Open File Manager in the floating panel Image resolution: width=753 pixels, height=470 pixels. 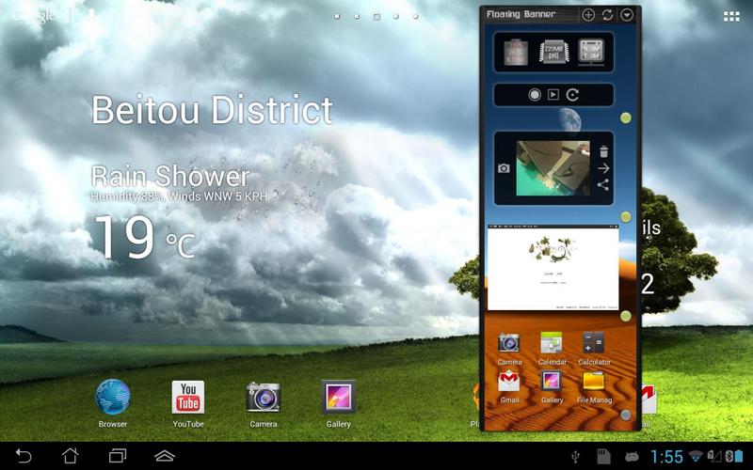tap(594, 385)
